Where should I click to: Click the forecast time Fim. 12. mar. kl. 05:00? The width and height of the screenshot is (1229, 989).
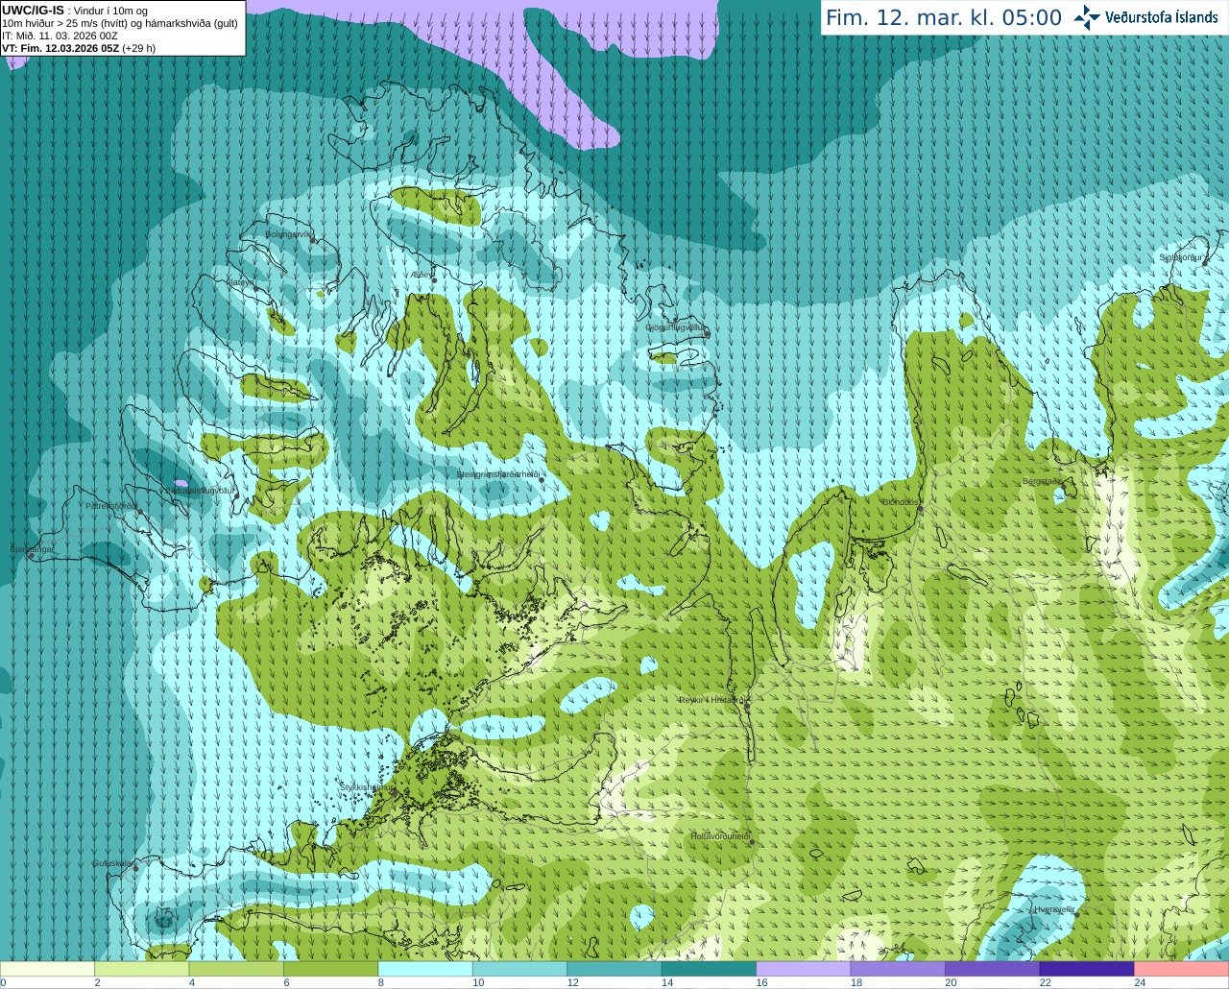[944, 17]
